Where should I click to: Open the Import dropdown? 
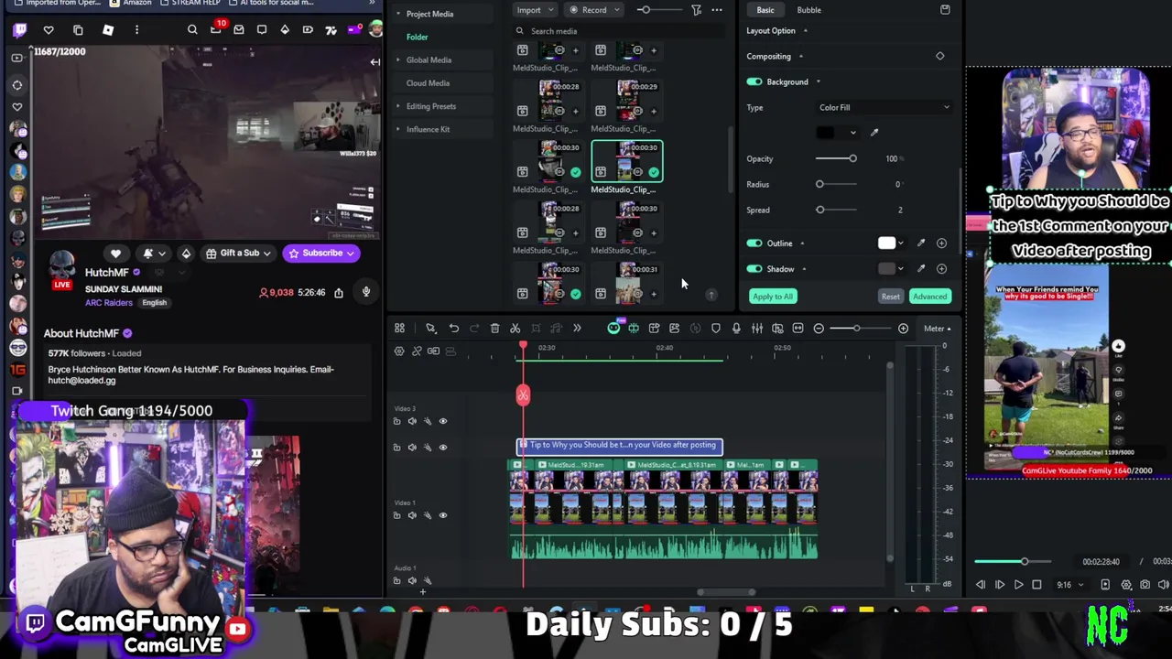(x=534, y=10)
